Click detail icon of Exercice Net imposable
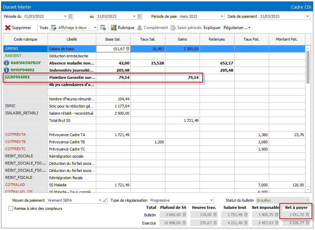The image size is (315, 230). click(277, 223)
